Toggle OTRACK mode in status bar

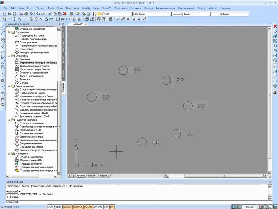click(78, 207)
